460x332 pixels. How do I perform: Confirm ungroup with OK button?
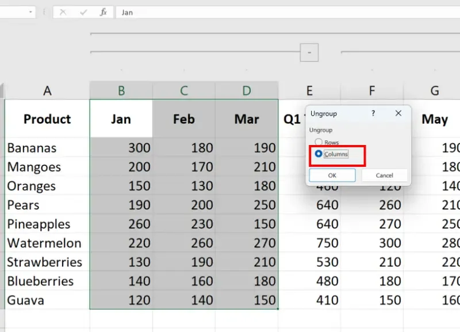point(332,175)
